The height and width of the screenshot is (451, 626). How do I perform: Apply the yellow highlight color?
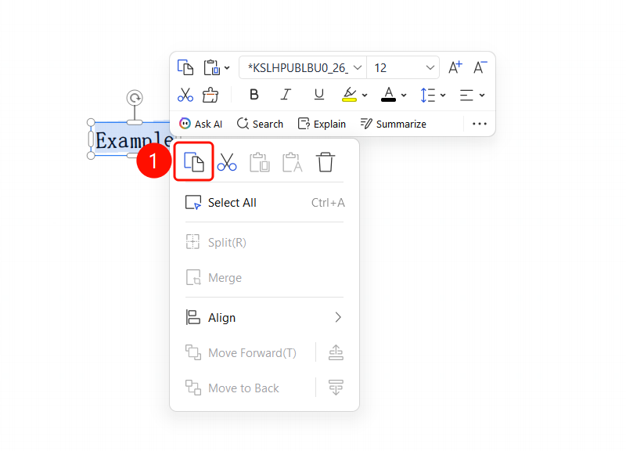[349, 95]
